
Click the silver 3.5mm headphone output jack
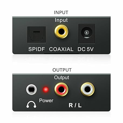tap(32, 90)
